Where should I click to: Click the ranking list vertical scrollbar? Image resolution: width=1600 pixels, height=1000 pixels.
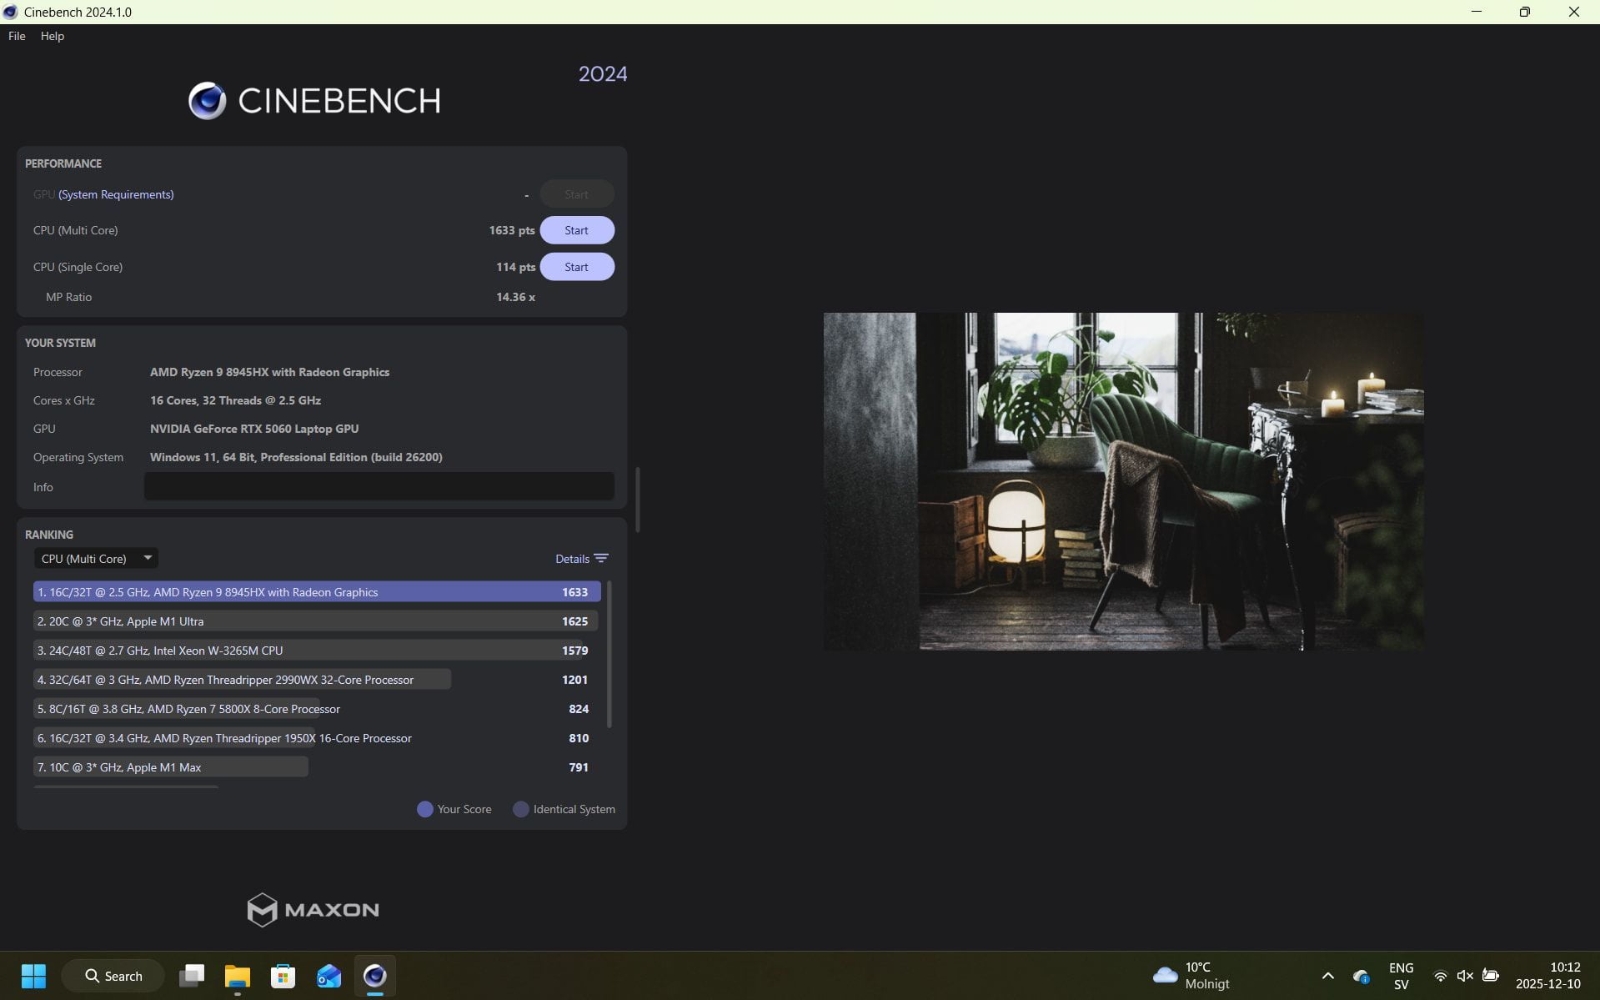(609, 654)
